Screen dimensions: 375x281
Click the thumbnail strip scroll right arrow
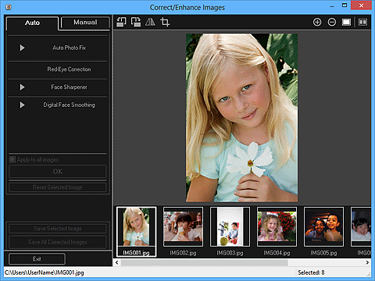(x=367, y=262)
